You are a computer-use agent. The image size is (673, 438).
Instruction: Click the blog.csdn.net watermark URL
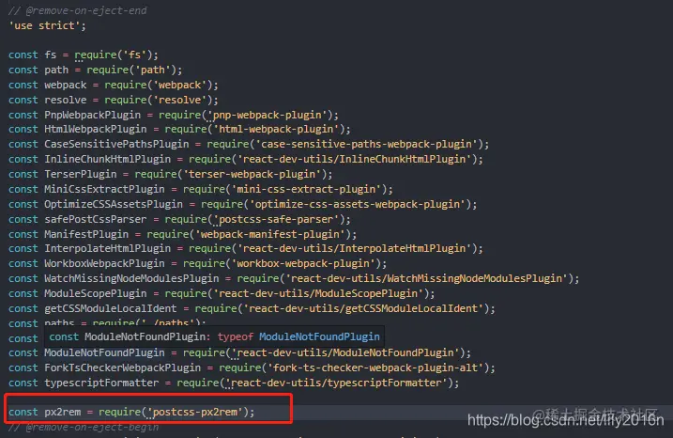[565, 420]
